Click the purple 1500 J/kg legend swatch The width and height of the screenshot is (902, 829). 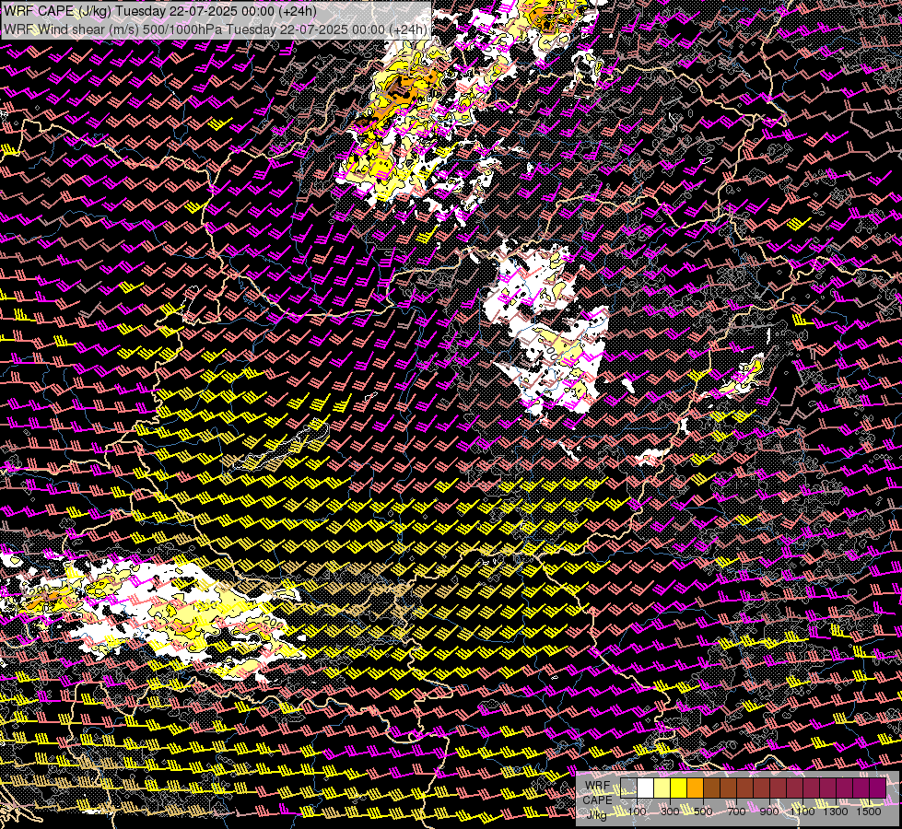(x=878, y=788)
